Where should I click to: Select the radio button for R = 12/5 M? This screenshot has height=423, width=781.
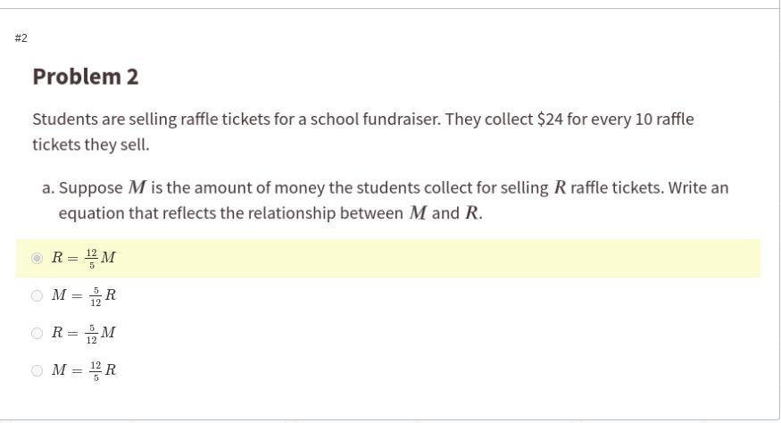point(37,258)
